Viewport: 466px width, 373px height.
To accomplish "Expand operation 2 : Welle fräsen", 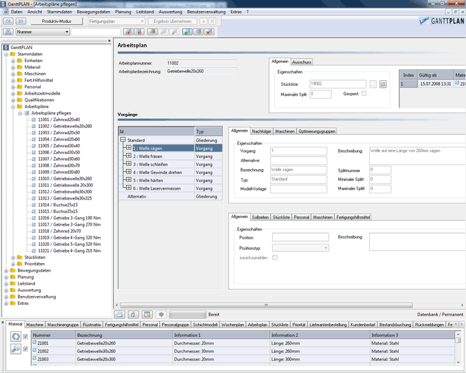I will [129, 155].
